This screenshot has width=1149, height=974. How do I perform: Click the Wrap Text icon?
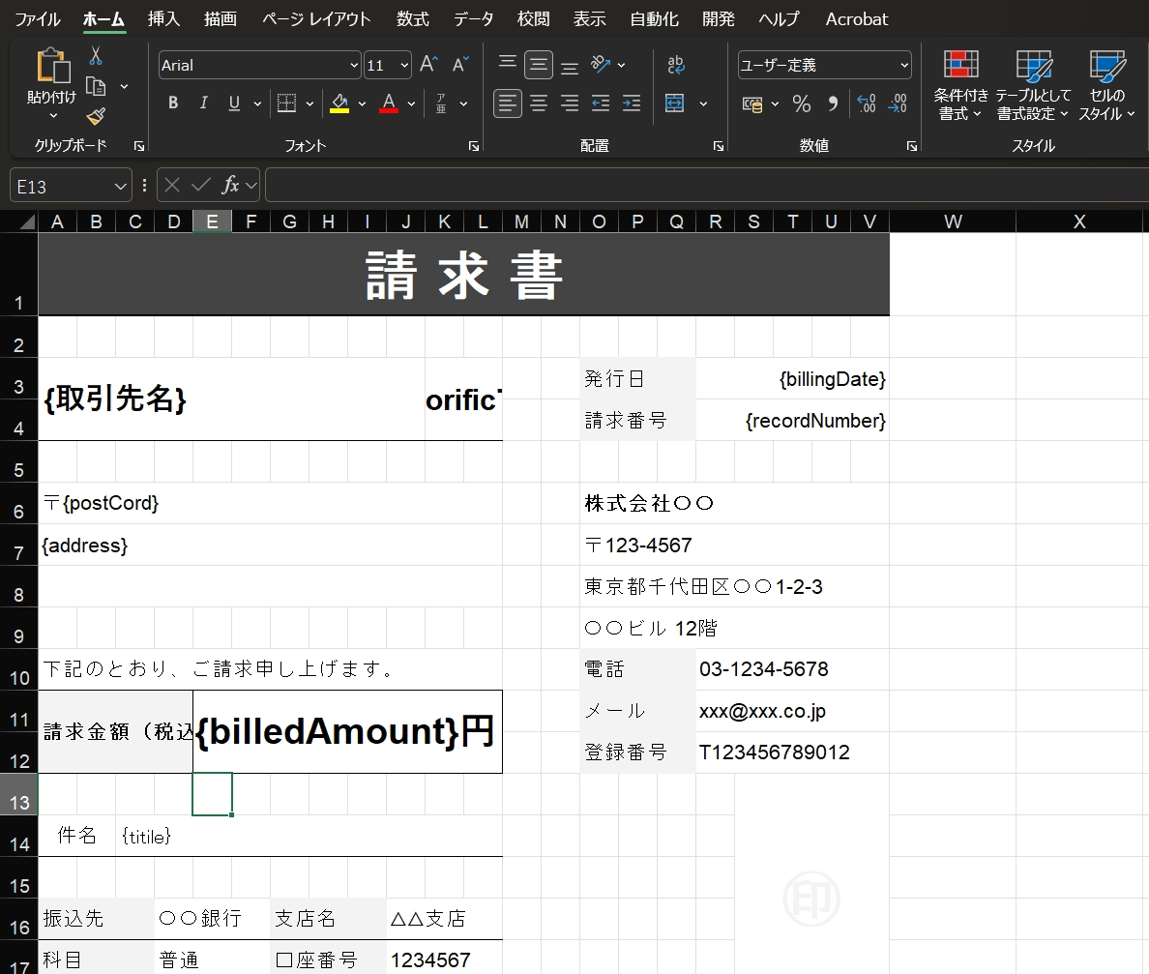676,65
